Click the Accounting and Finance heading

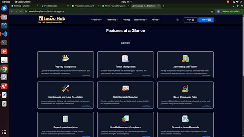click(x=186, y=67)
